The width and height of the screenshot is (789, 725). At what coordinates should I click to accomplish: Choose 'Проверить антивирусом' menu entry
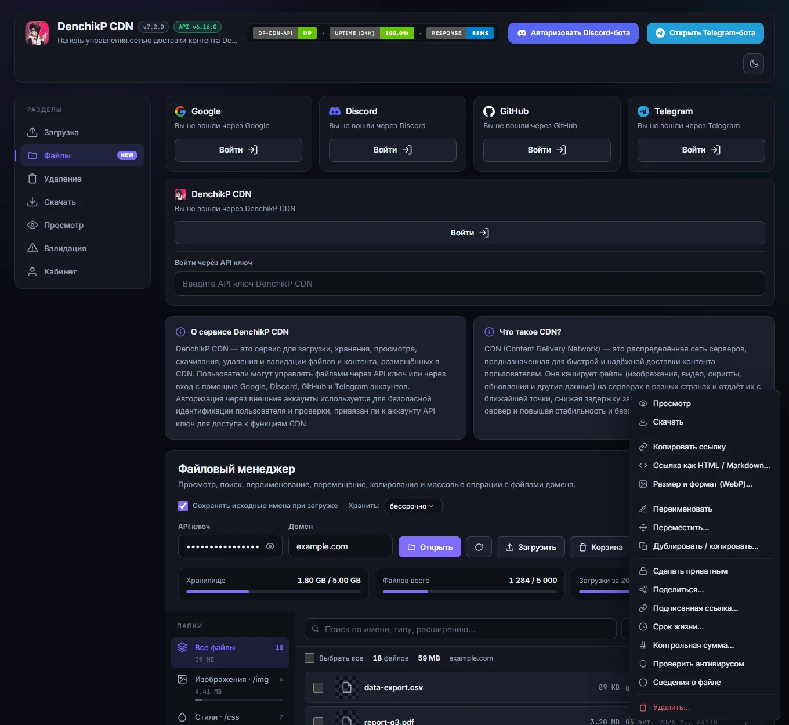tap(704, 664)
